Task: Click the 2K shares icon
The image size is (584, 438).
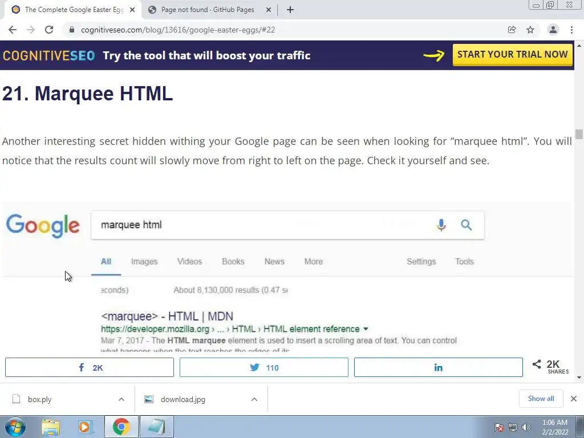Action: [x=537, y=364]
